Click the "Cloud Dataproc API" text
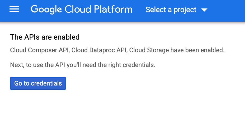This screenshot has height=114, width=245. click(x=99, y=50)
